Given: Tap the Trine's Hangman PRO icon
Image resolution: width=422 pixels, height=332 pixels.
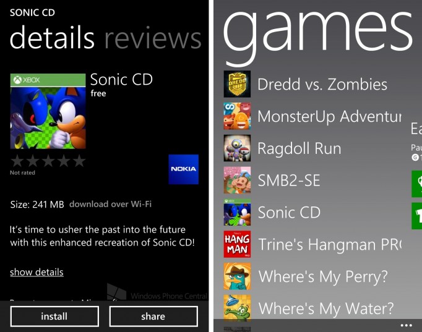Looking at the screenshot, I should pos(237,244).
